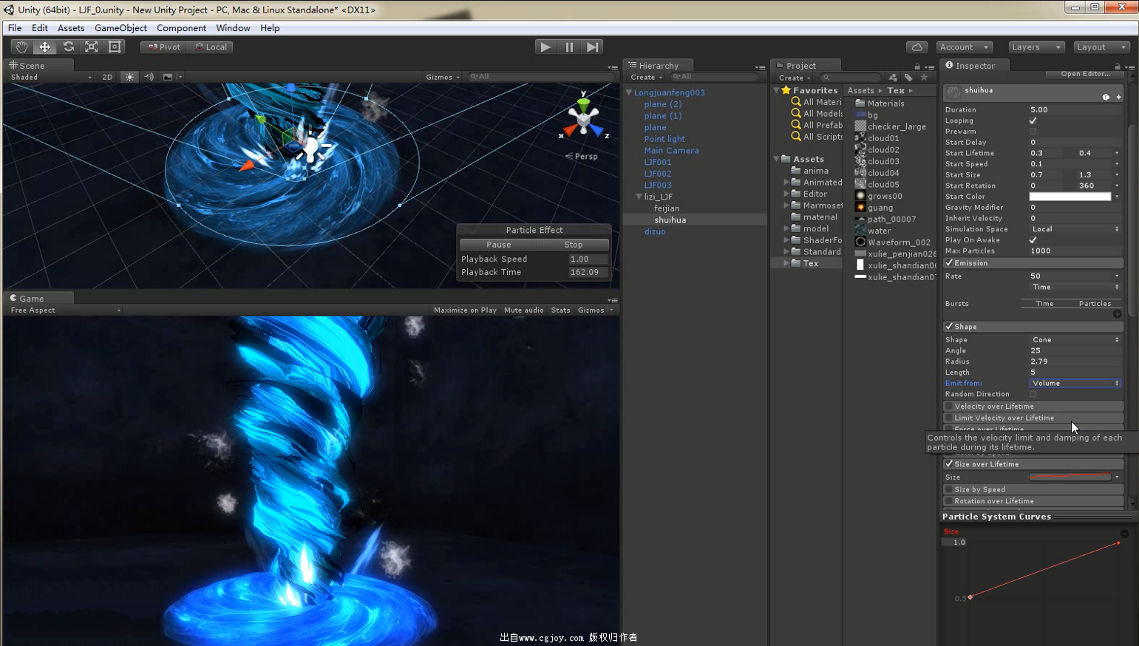Click the particle system add plus icon
The width and height of the screenshot is (1139, 646).
[x=1118, y=97]
